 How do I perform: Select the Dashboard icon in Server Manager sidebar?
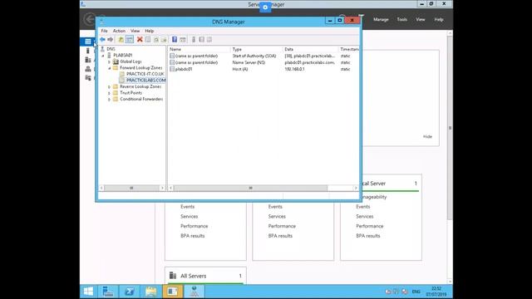pyautogui.click(x=88, y=42)
